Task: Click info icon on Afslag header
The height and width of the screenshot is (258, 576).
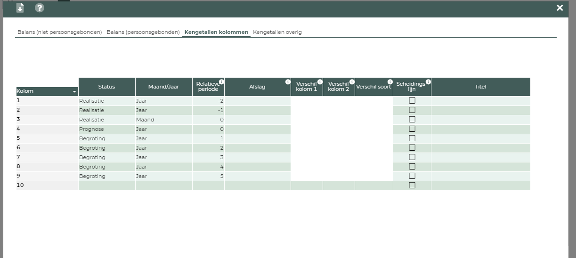Action: click(288, 82)
